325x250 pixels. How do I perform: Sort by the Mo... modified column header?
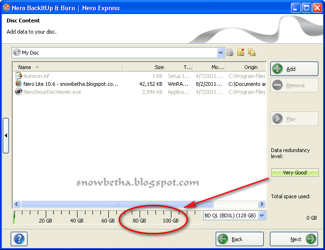click(x=209, y=67)
